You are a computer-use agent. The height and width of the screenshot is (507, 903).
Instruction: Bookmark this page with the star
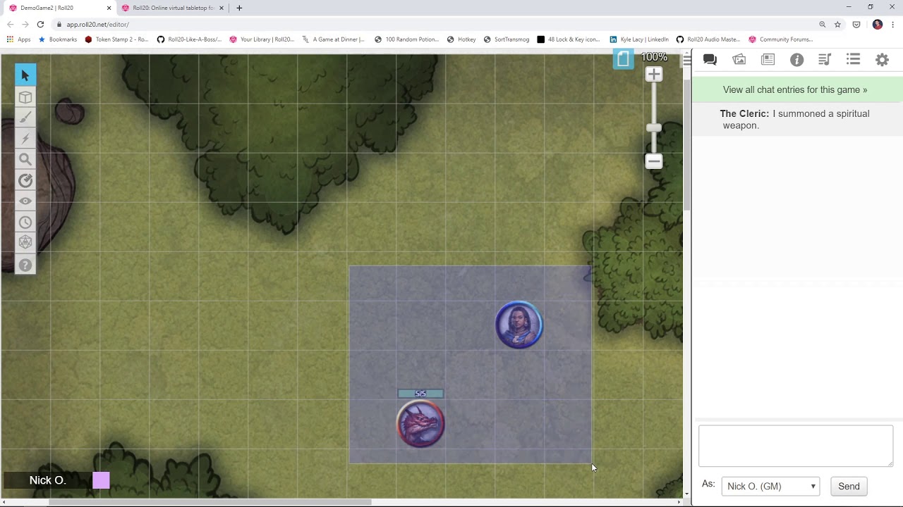coord(837,24)
